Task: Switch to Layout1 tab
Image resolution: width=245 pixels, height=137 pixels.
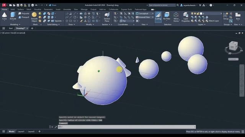Action: [x=21, y=131]
